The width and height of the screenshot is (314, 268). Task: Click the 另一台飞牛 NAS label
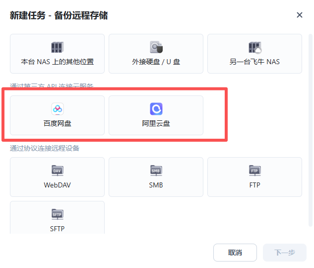click(254, 62)
